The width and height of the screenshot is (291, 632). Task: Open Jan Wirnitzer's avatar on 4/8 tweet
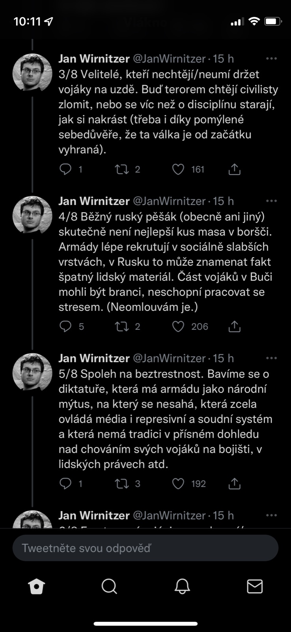point(32,215)
